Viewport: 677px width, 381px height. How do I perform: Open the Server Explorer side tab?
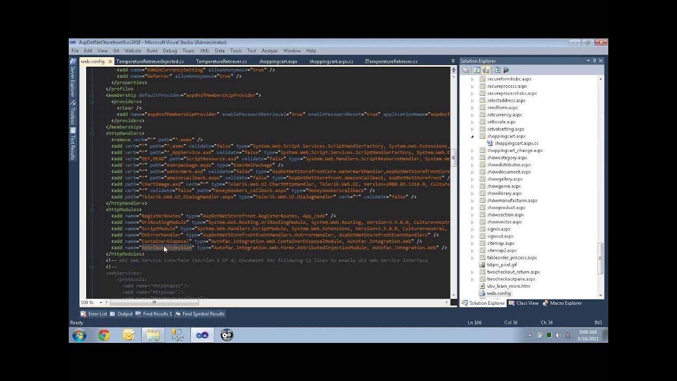click(x=72, y=78)
